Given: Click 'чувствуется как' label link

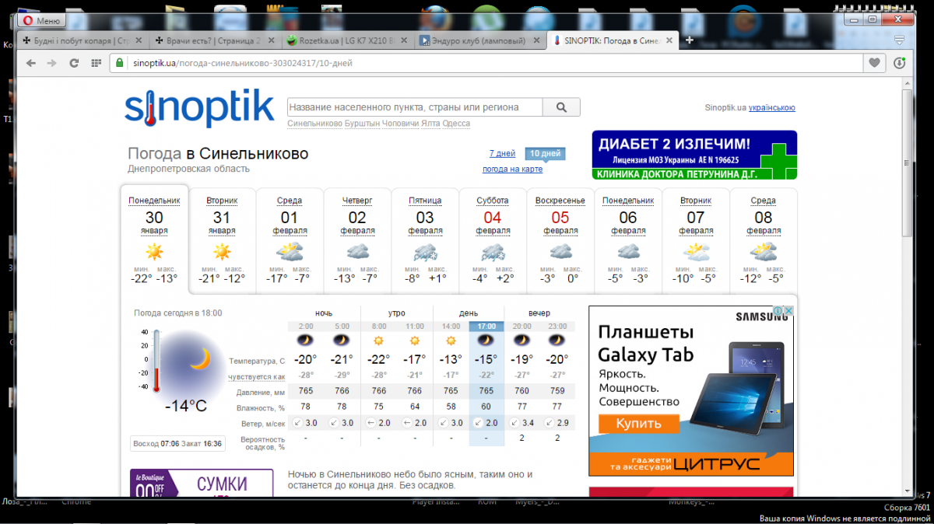Looking at the screenshot, I should point(257,376).
